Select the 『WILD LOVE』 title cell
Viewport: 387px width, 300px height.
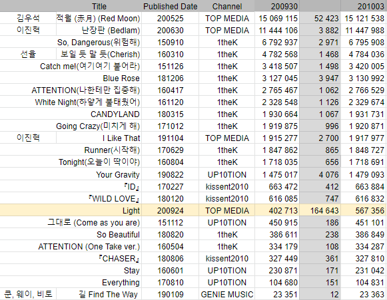(x=114, y=198)
